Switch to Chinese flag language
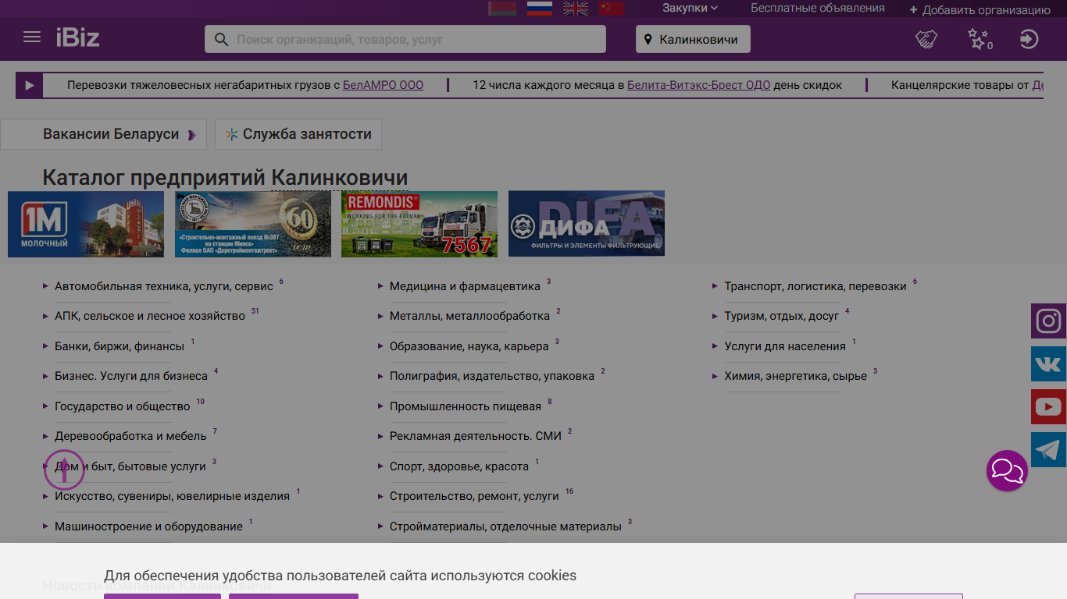Image resolution: width=1067 pixels, height=599 pixels. click(x=612, y=9)
